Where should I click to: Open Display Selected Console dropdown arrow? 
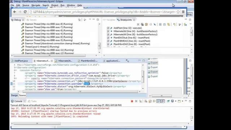pos(176,101)
